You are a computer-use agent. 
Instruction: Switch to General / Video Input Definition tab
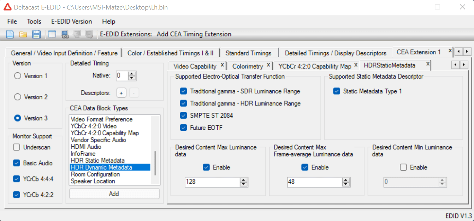pos(64,53)
